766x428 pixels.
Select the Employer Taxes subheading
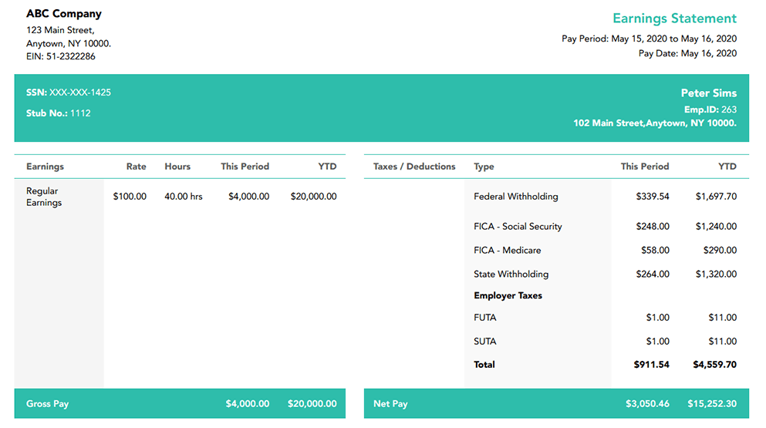(508, 296)
